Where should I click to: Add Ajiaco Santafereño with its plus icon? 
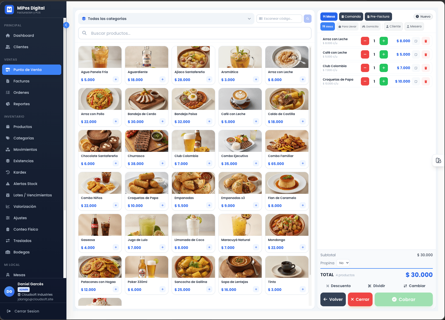(209, 79)
